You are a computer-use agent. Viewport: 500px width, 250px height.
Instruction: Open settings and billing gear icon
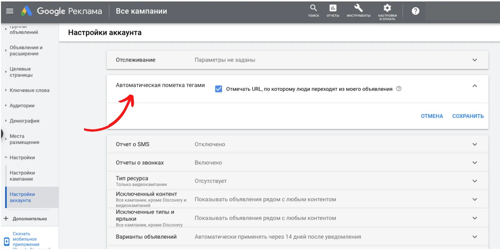[x=387, y=12]
